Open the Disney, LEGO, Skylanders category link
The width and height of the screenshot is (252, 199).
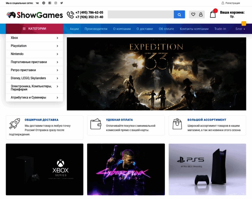[28, 78]
